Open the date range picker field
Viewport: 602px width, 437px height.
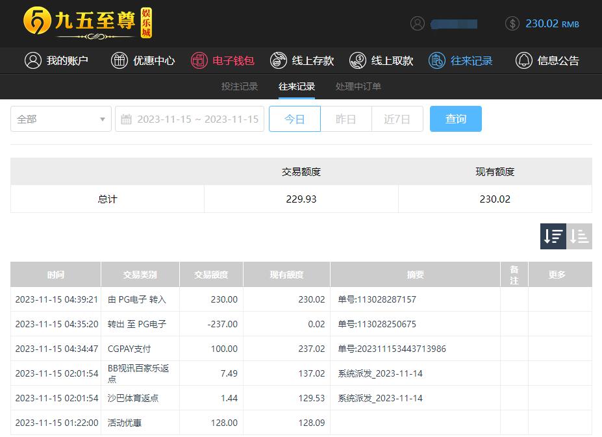click(x=190, y=119)
